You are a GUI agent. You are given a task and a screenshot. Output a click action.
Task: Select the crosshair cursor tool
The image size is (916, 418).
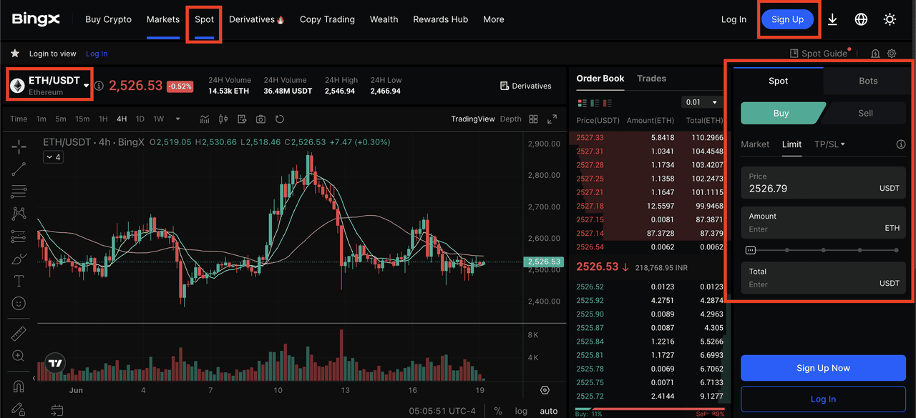[19, 146]
